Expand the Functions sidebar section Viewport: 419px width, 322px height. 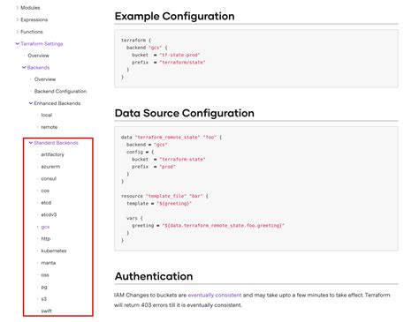[x=32, y=32]
